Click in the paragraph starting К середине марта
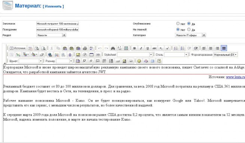This screenshot has height=143, width=245. [x=124, y=117]
